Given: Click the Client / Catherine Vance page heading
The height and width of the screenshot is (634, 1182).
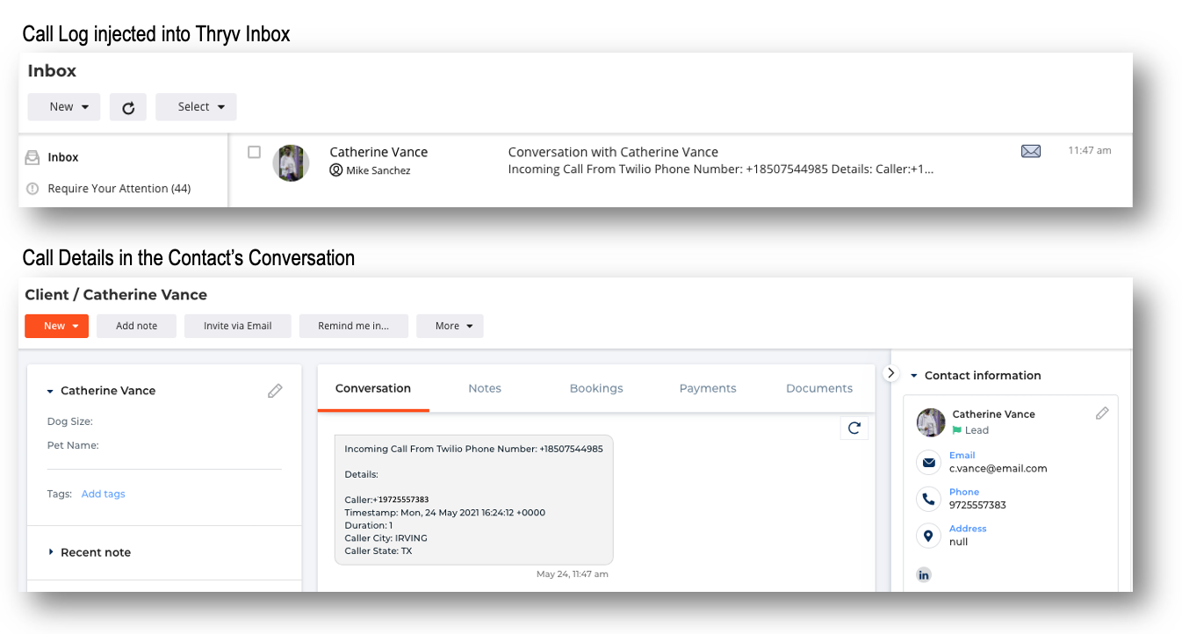Looking at the screenshot, I should coord(116,295).
